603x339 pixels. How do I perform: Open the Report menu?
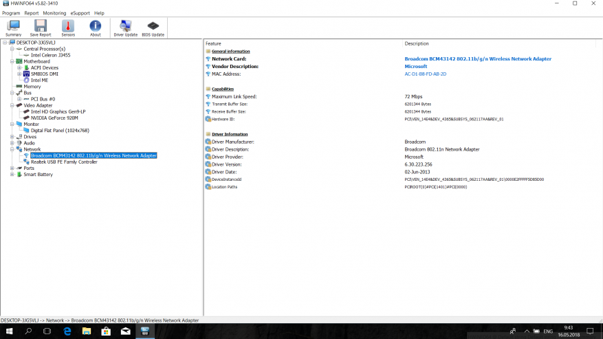tap(32, 13)
